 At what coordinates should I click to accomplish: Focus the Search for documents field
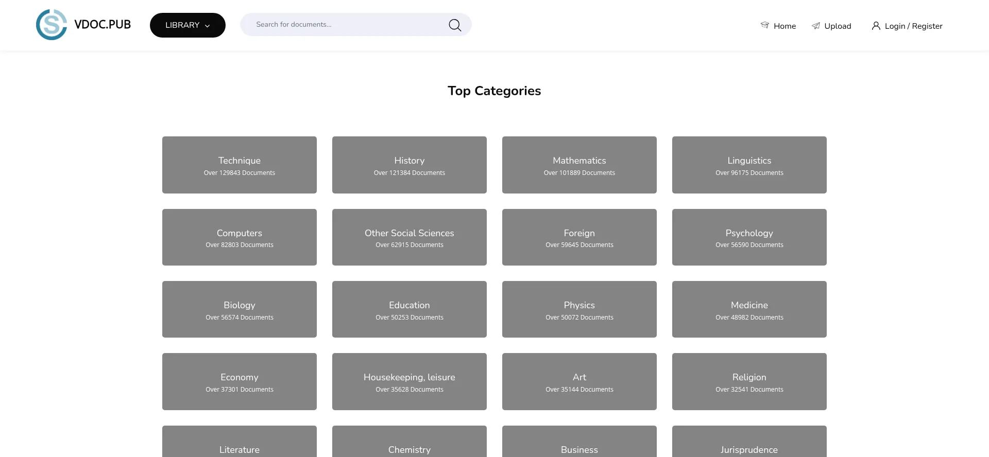(345, 25)
